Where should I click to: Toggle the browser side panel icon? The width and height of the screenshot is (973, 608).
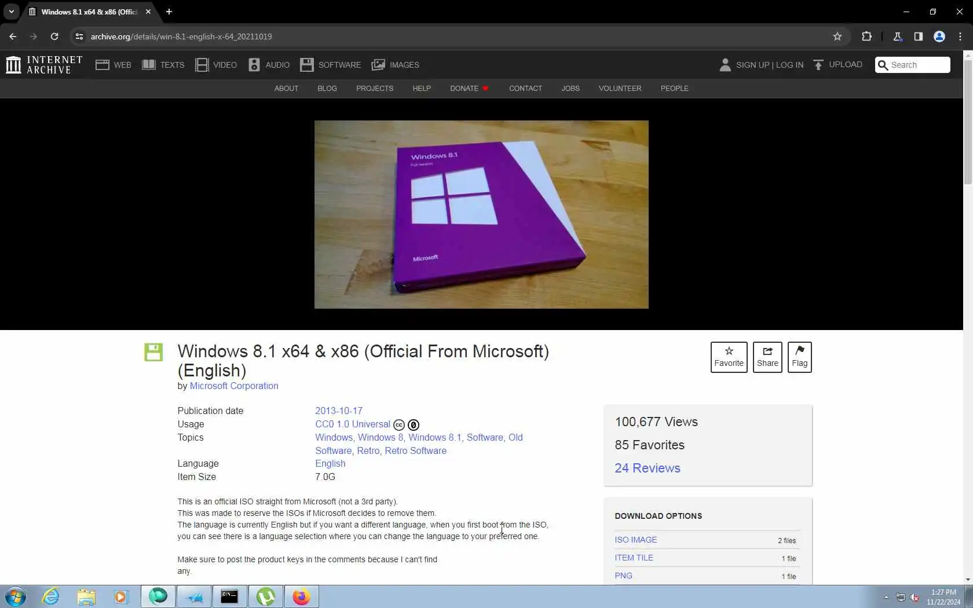(919, 36)
